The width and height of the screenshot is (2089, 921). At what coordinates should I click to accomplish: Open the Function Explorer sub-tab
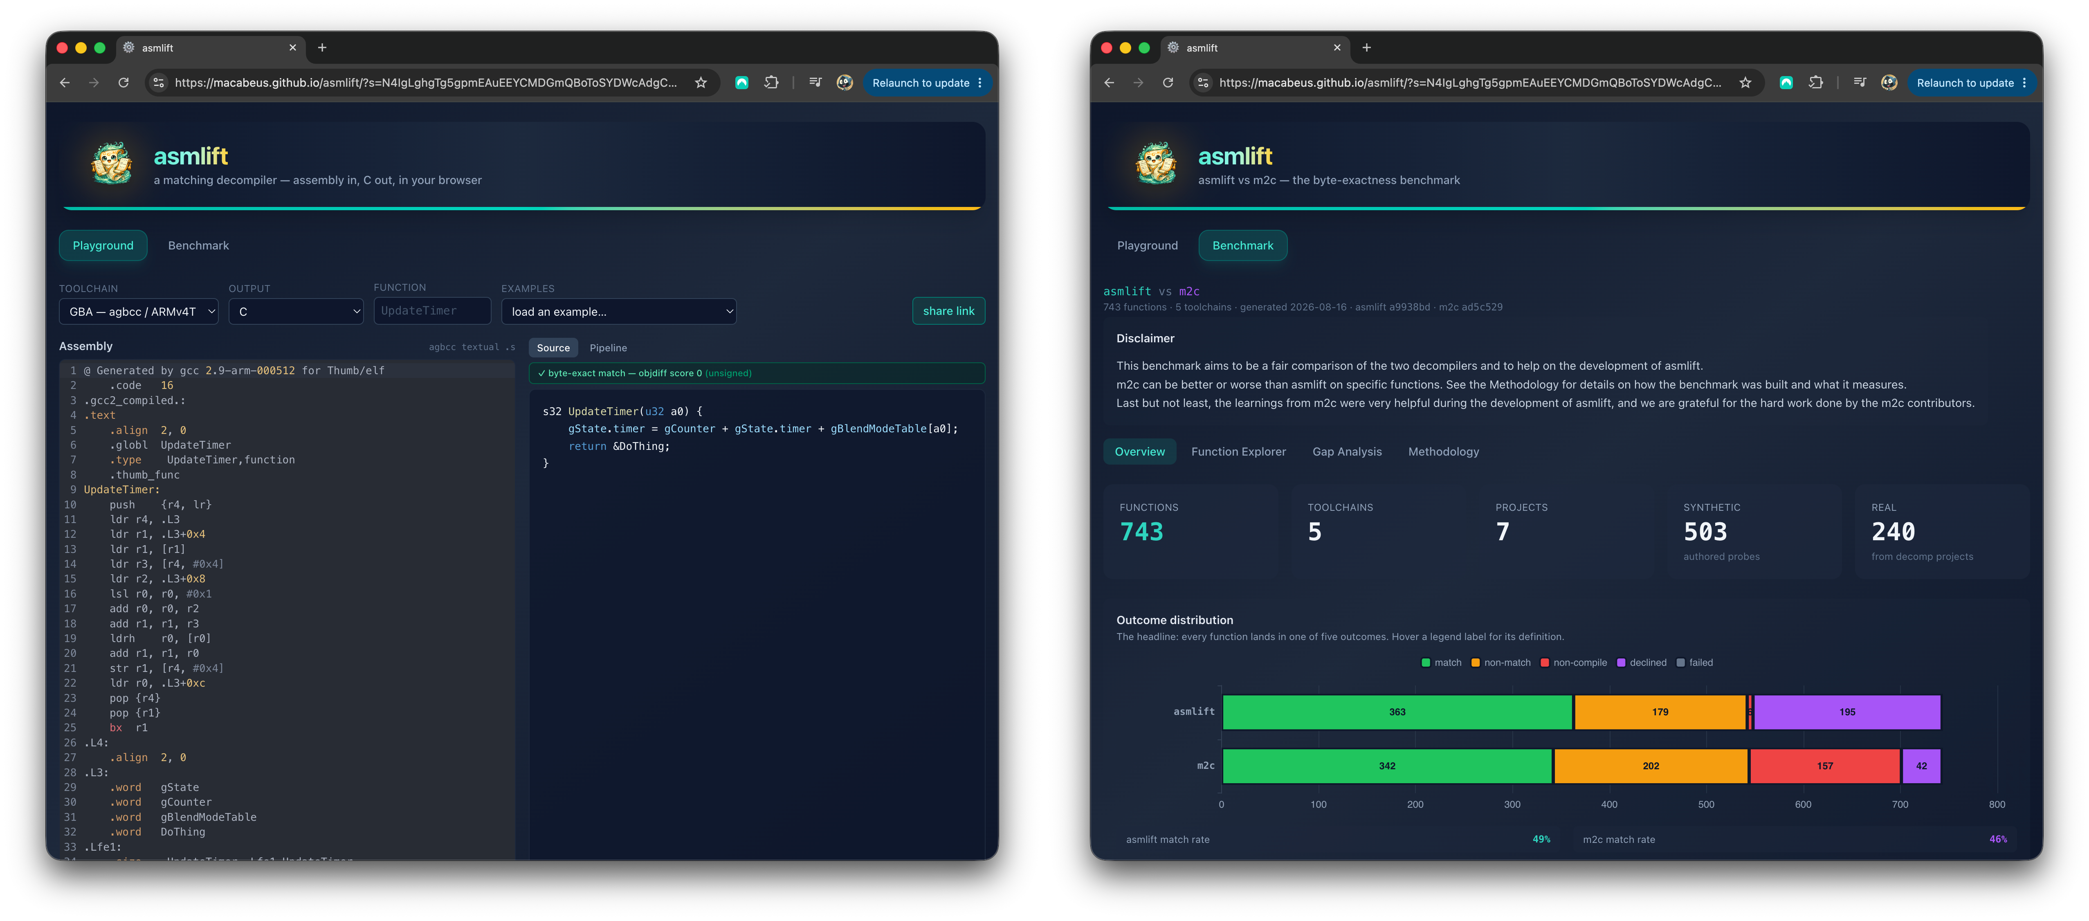[x=1238, y=452]
